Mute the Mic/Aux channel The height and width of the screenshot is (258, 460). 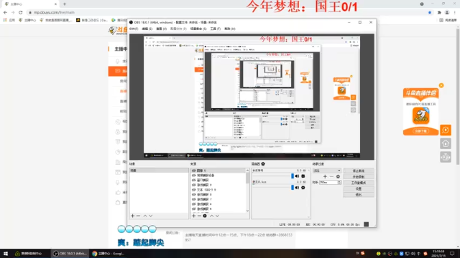pyautogui.click(x=297, y=188)
